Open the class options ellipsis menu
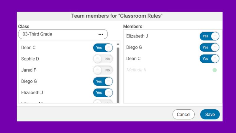Image resolution: width=236 pixels, height=133 pixels. coord(101,34)
